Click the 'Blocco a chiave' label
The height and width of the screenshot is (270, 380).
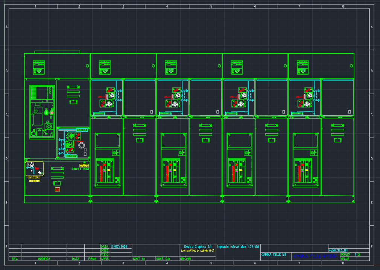tap(81, 169)
